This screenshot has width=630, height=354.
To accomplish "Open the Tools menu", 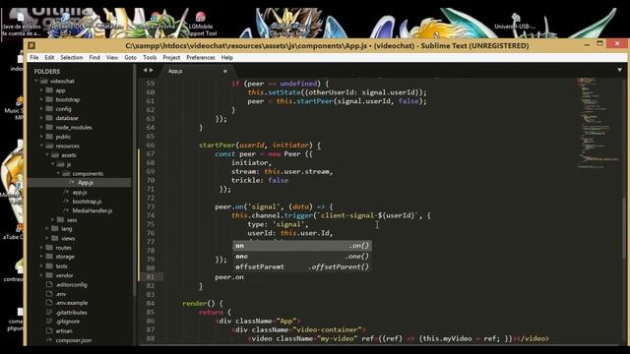I will click(x=150, y=57).
